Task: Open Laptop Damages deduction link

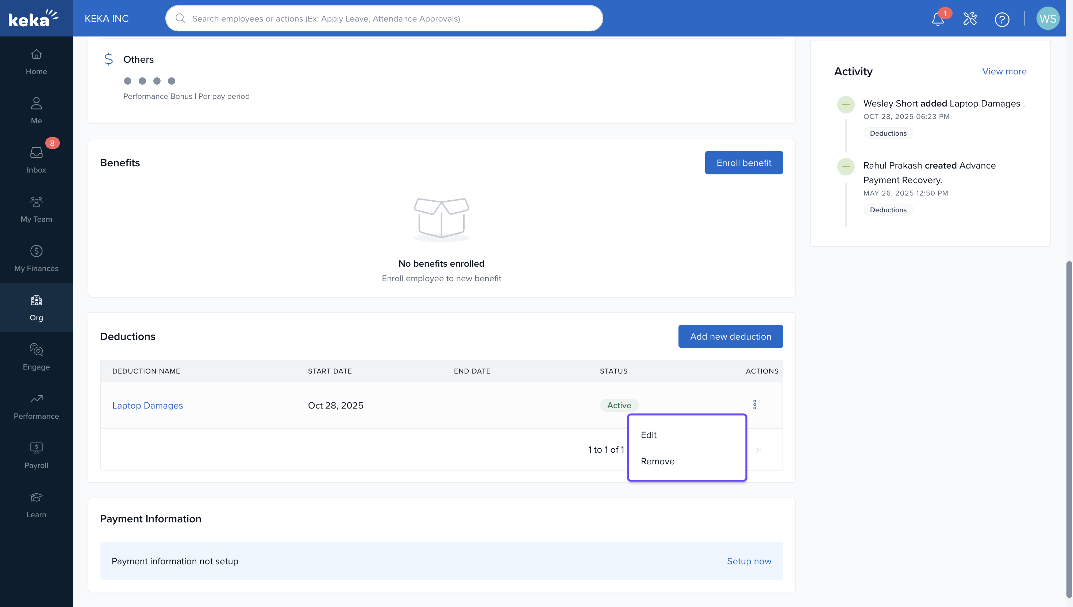Action: (x=147, y=405)
